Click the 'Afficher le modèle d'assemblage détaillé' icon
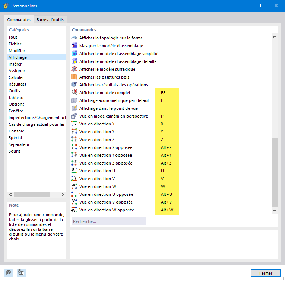 [x=74, y=61]
